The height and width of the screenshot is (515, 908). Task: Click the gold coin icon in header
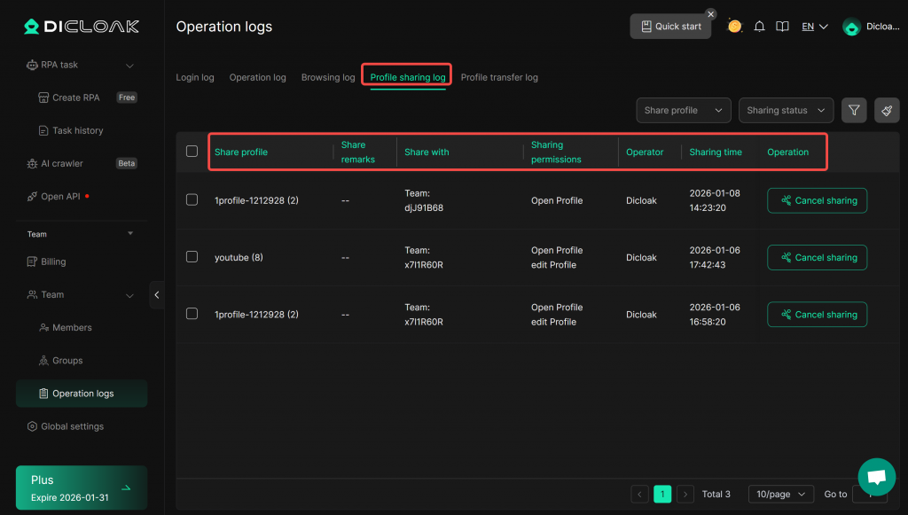[x=734, y=27]
